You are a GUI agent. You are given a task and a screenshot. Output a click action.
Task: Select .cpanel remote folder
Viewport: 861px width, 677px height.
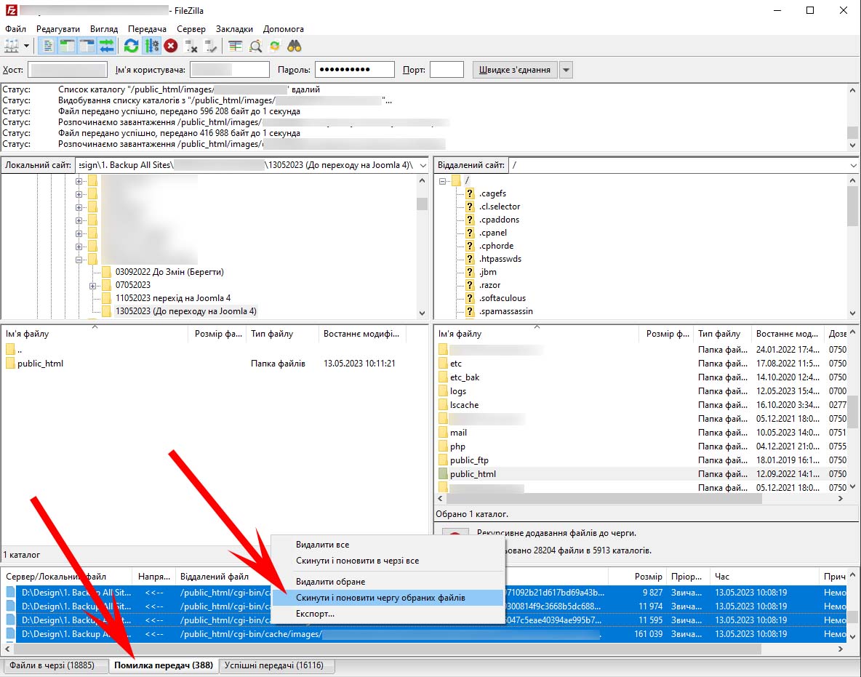tap(492, 233)
